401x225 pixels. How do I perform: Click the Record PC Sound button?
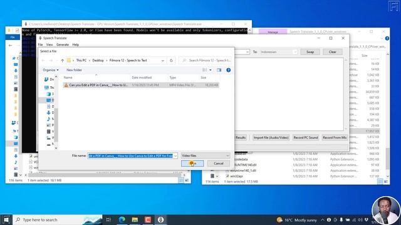coord(306,137)
